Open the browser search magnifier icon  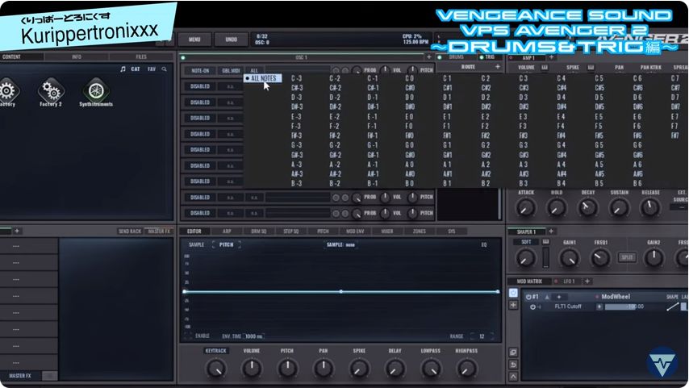pos(164,69)
